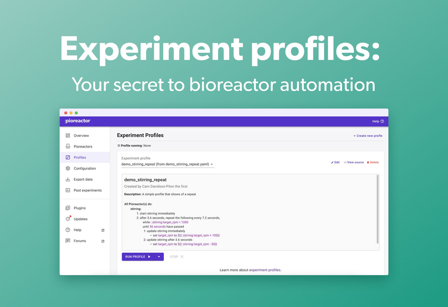
Task: Follow the experiment profiles link
Action: [265, 270]
